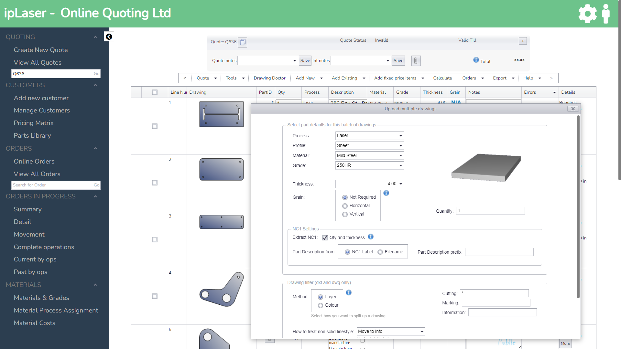Viewport: 621px width, 349px height.
Task: Click the Calculate button icon
Action: (442, 78)
